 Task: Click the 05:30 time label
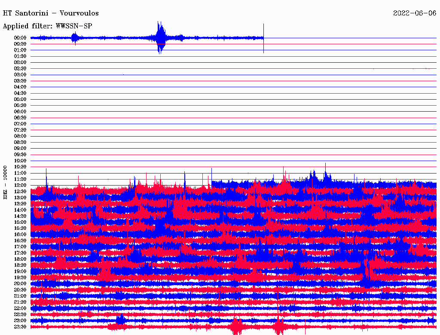(x=20, y=105)
